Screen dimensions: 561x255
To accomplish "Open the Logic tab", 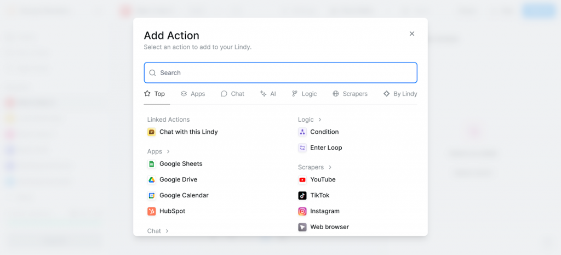I will (x=305, y=94).
